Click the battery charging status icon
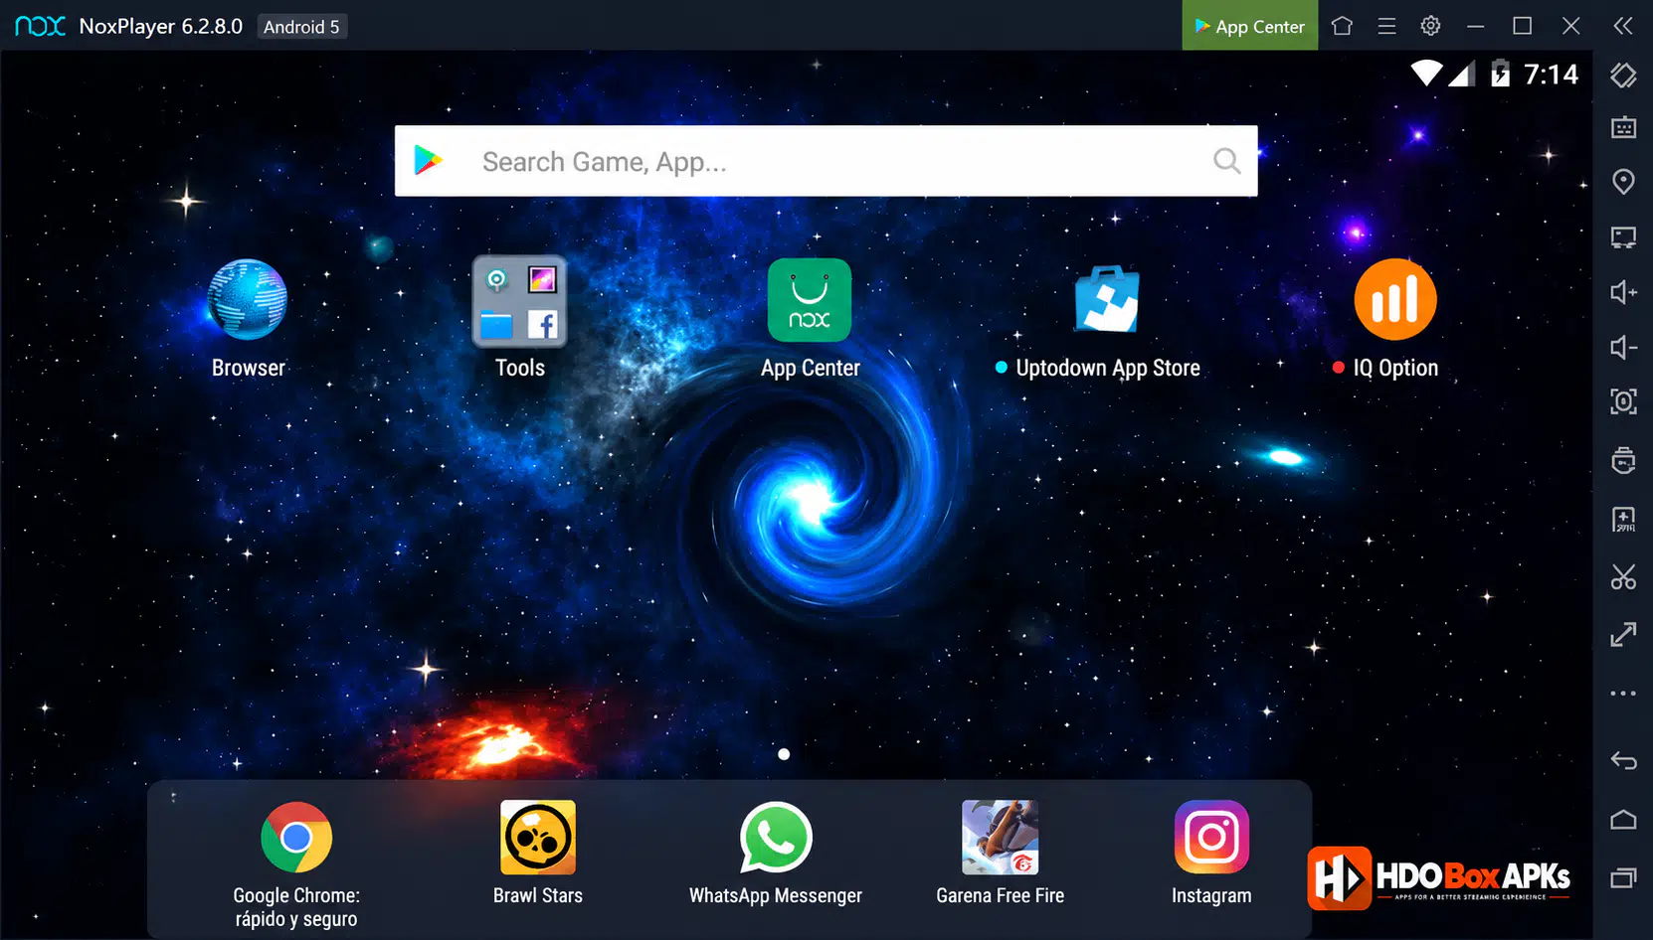 click(x=1500, y=74)
